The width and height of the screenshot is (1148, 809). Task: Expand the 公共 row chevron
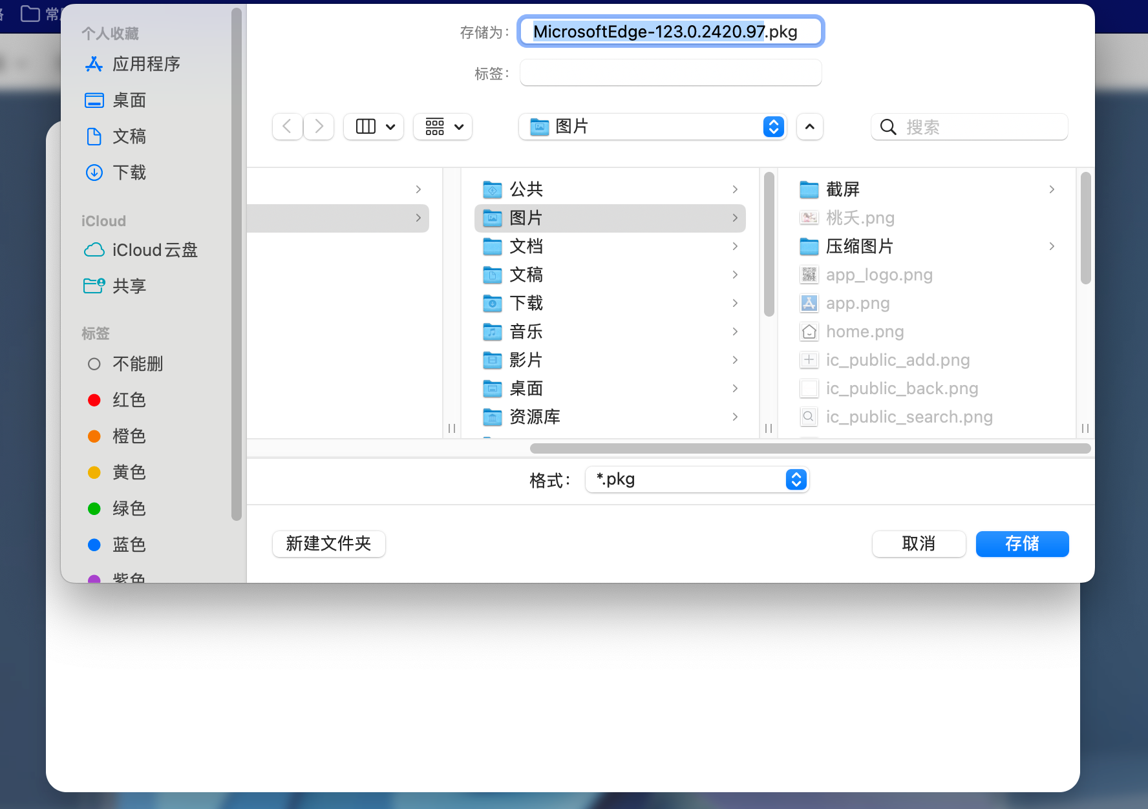[x=735, y=189]
